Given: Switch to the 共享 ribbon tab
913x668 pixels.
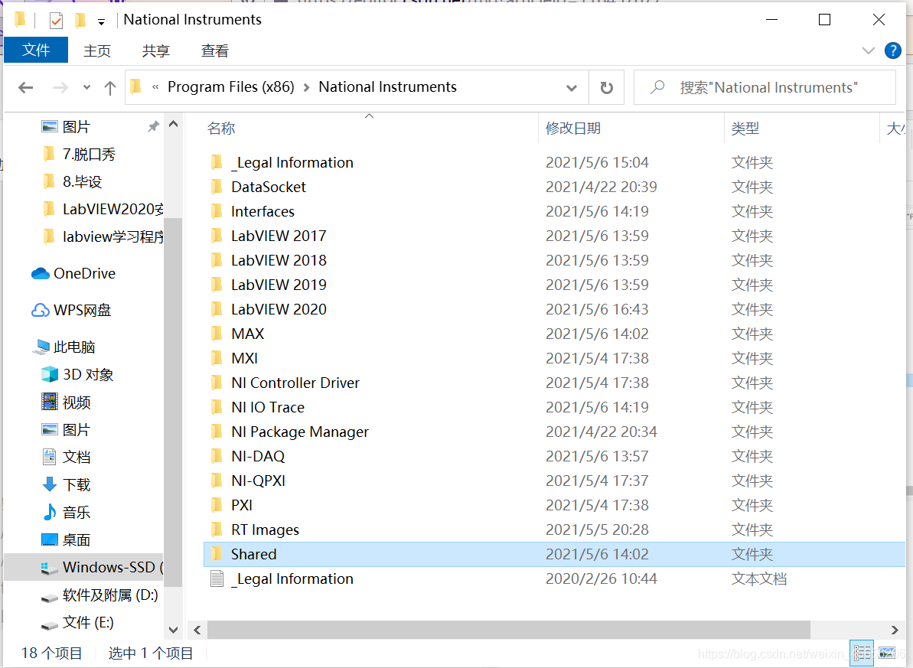Looking at the screenshot, I should point(156,51).
